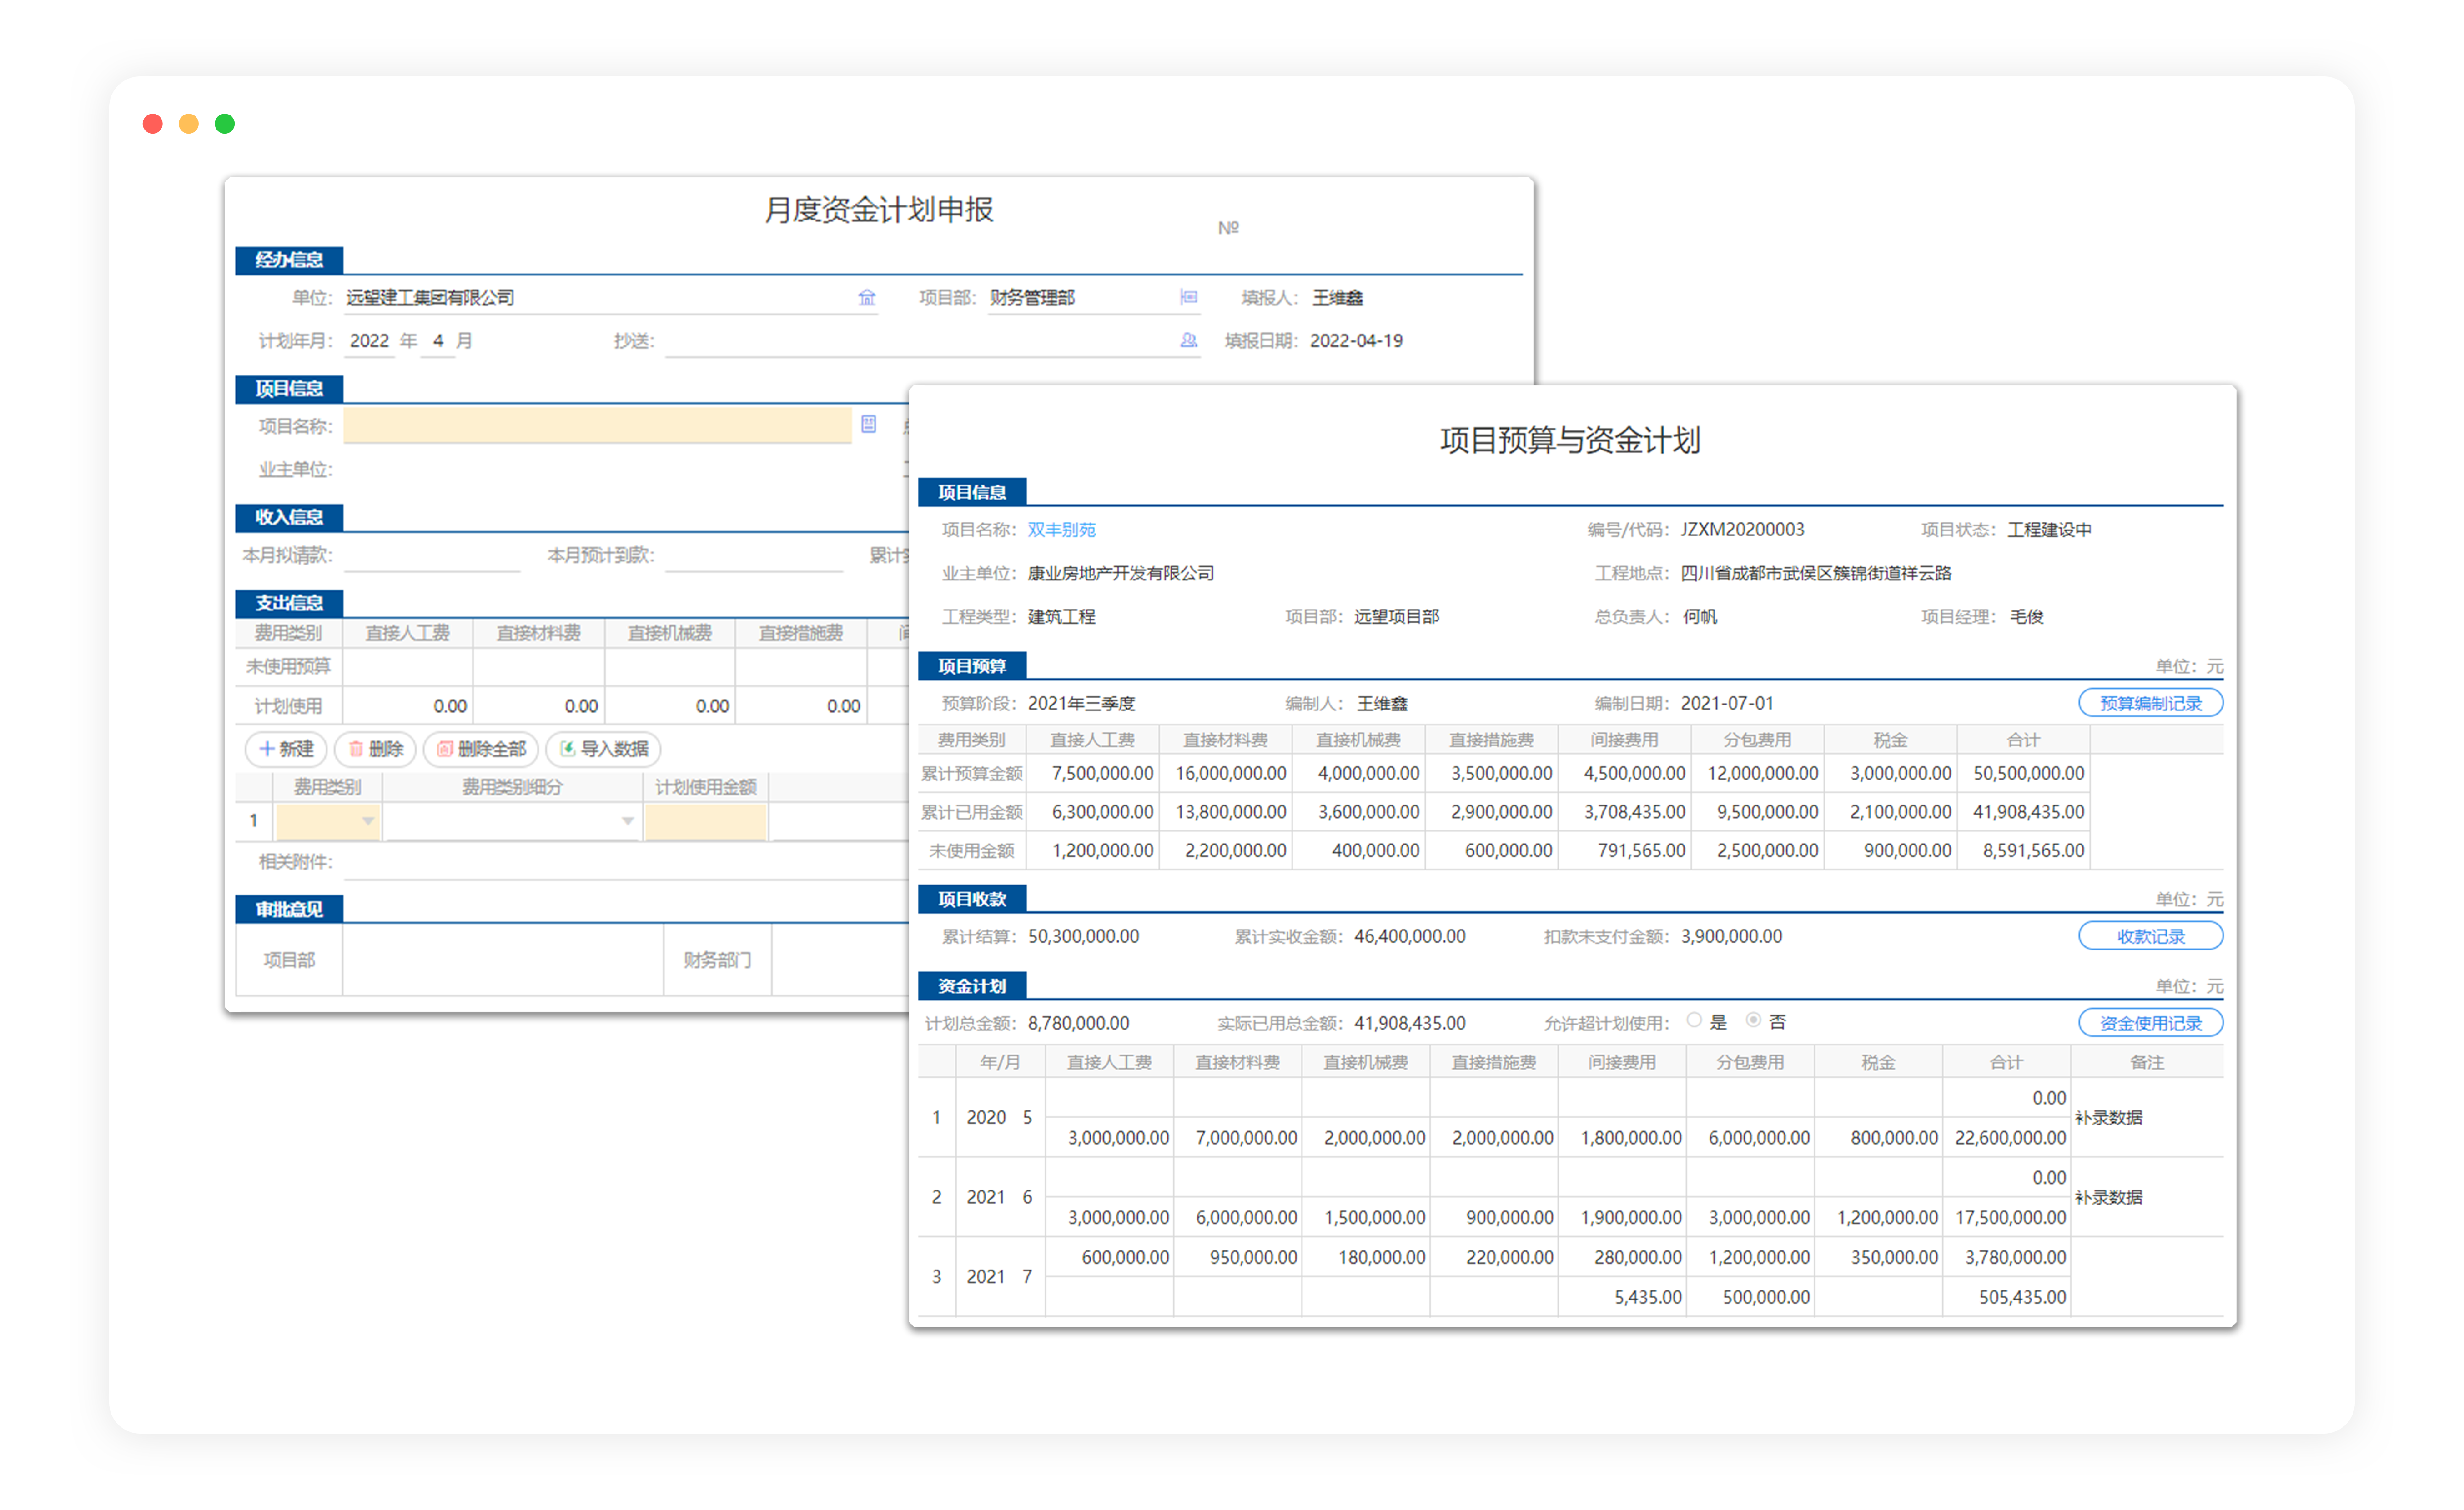Click the plan month field showing 4

pyautogui.click(x=438, y=341)
